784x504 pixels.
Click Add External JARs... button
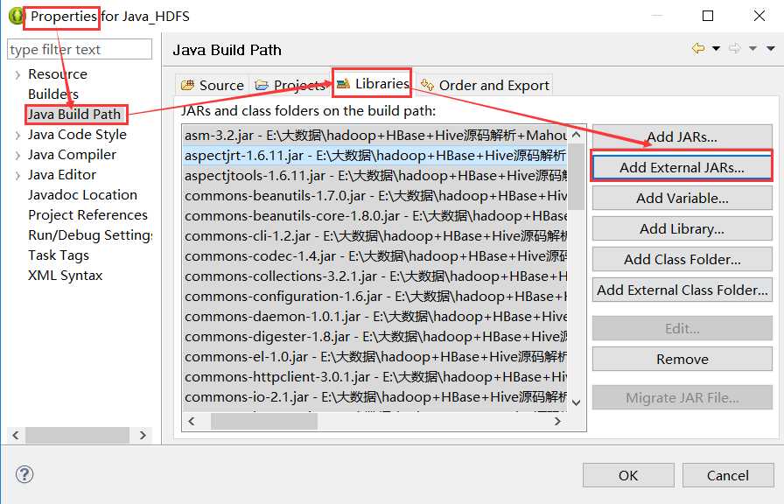(x=682, y=167)
